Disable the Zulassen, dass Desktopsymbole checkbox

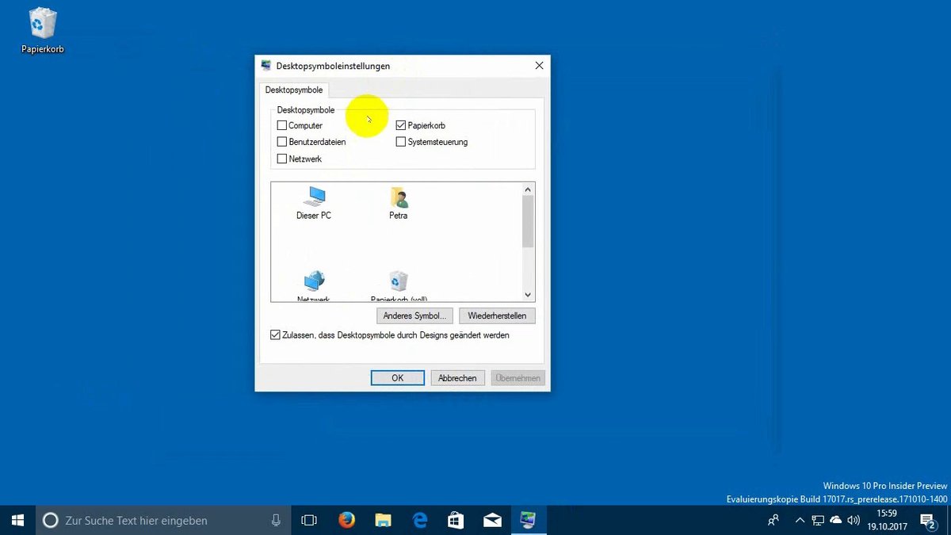[275, 334]
